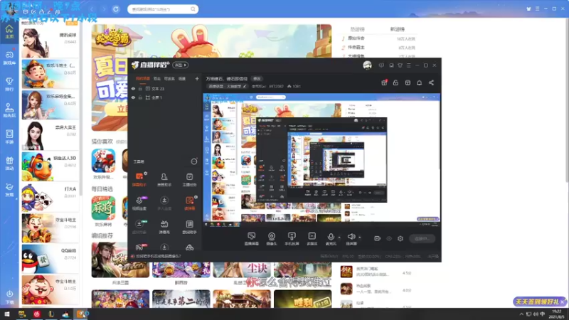
Task: Open the active 直播伴侣 icon on the taskbar
Action: [80, 314]
